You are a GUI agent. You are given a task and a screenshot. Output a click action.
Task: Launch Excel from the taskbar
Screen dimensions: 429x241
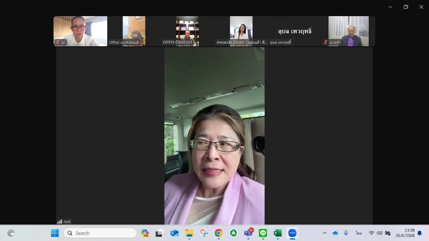coord(278,233)
